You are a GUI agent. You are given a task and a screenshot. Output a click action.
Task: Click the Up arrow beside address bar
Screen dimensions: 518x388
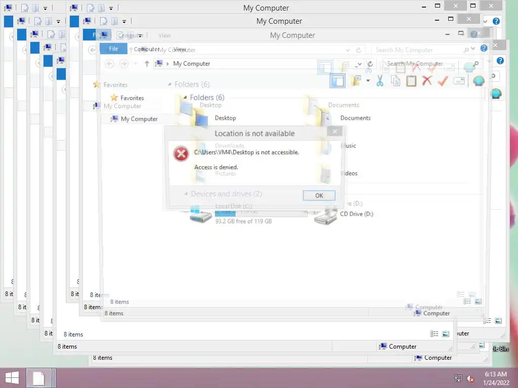(x=147, y=64)
